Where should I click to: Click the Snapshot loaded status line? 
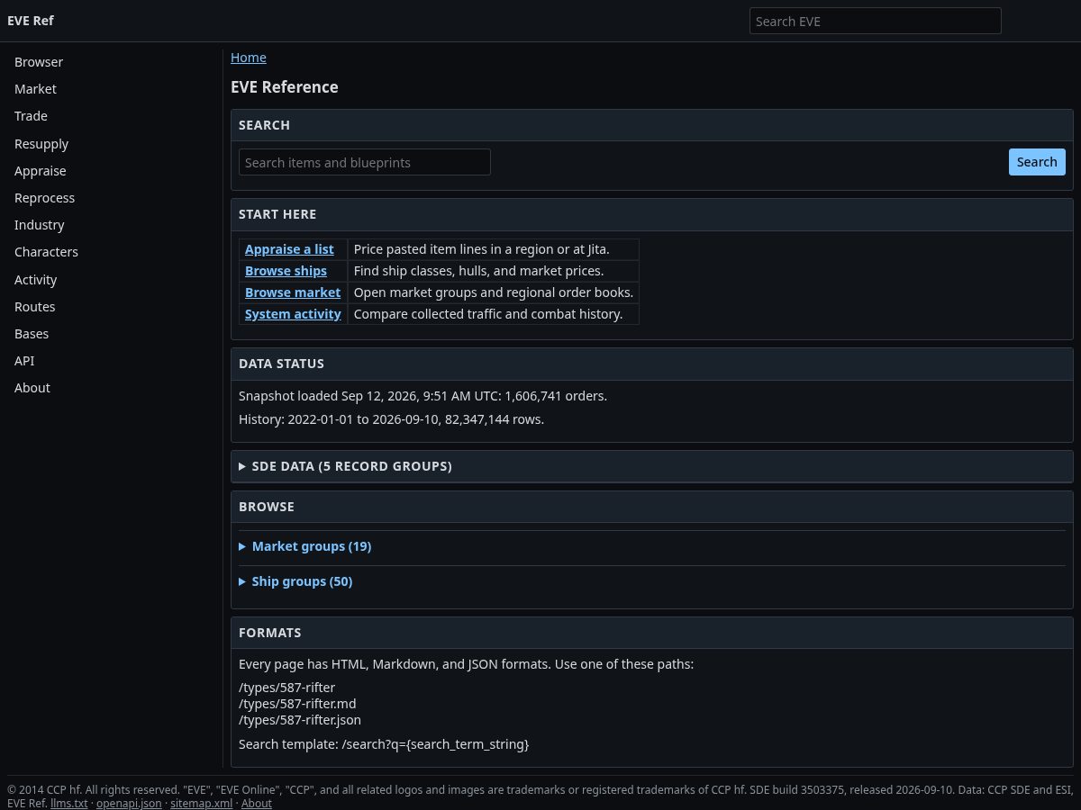(x=422, y=396)
